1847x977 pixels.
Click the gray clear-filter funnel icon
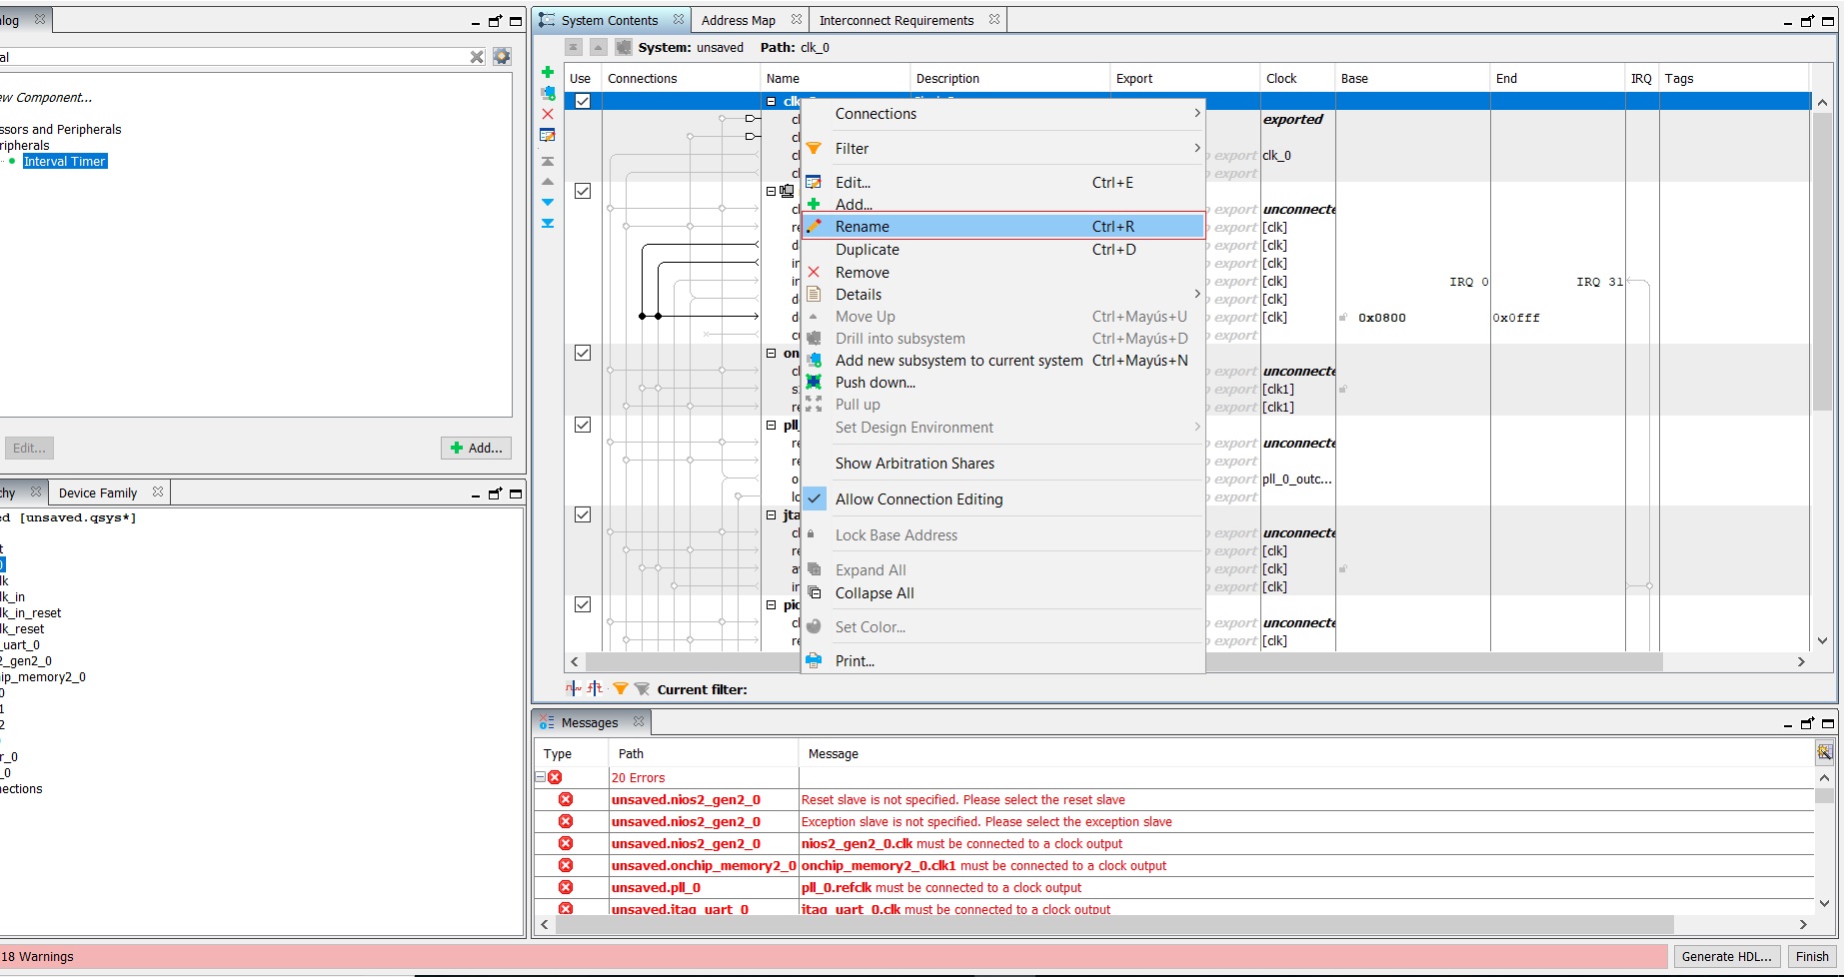[642, 689]
